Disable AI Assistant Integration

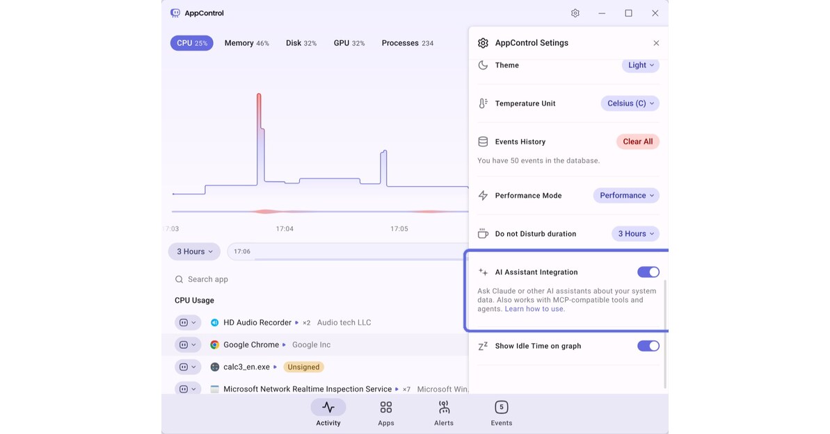[x=648, y=272]
